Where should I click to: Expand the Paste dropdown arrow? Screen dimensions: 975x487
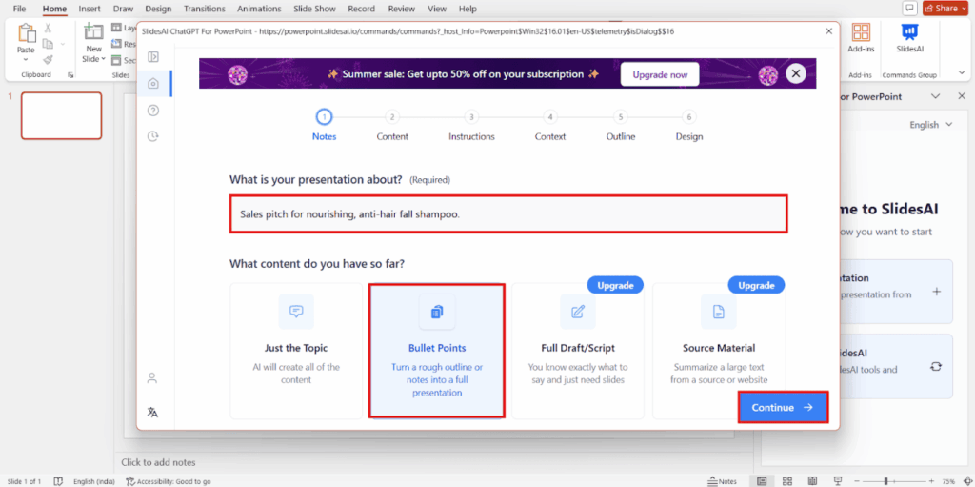26,59
